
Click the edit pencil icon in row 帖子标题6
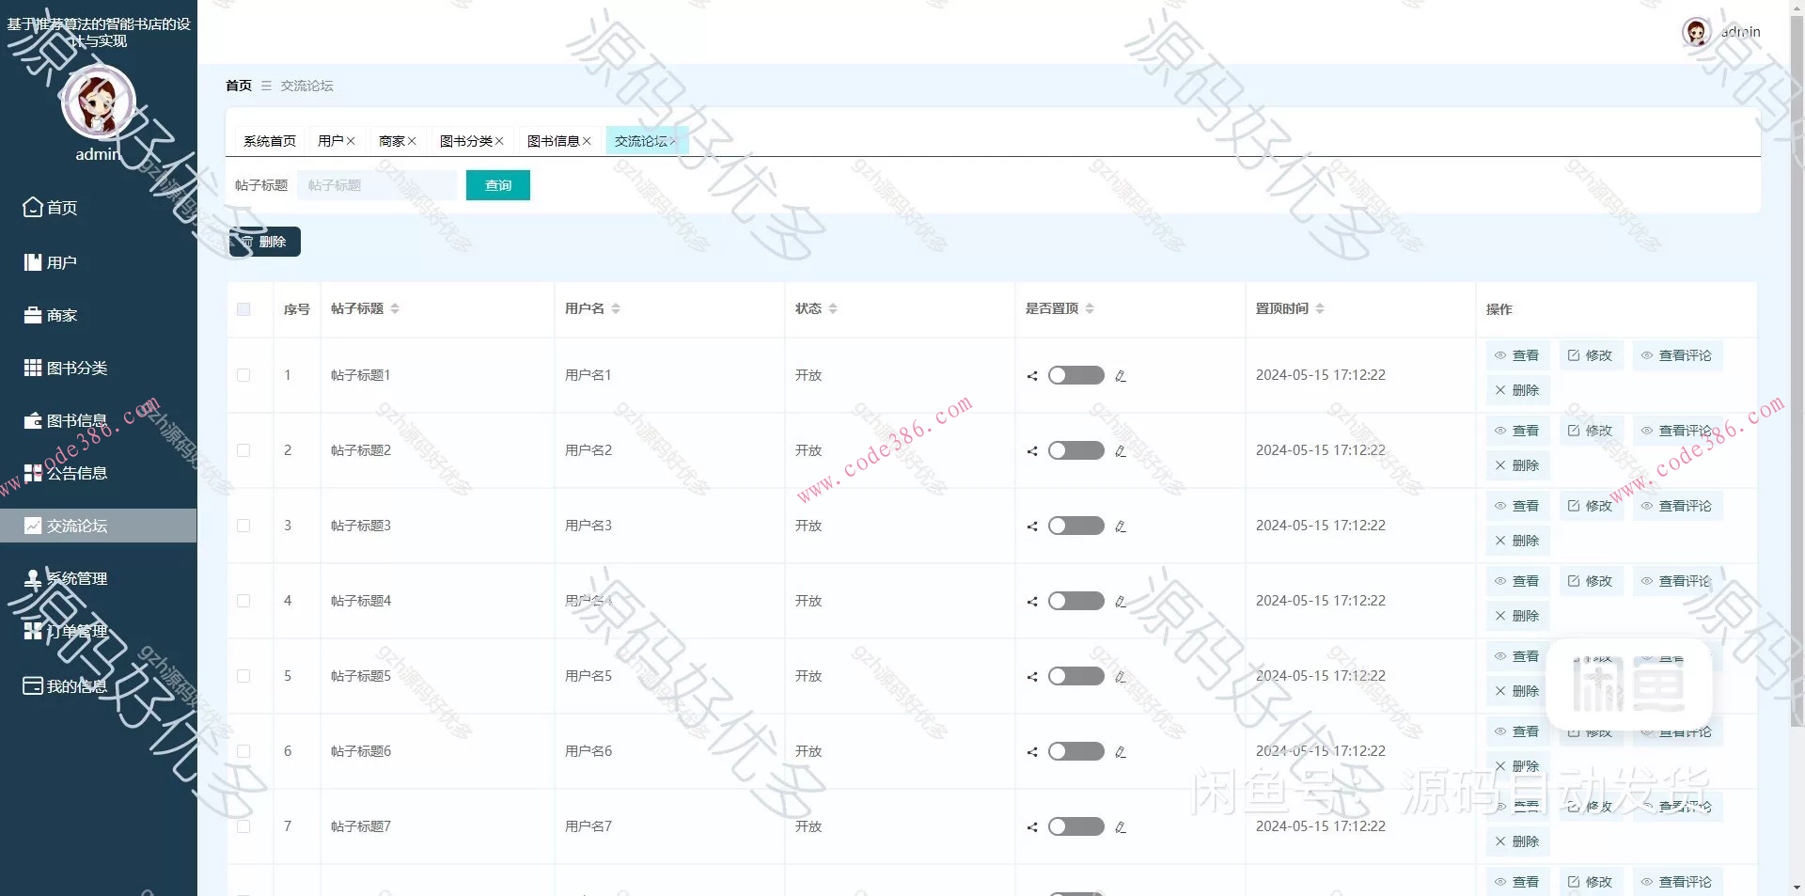1121,752
